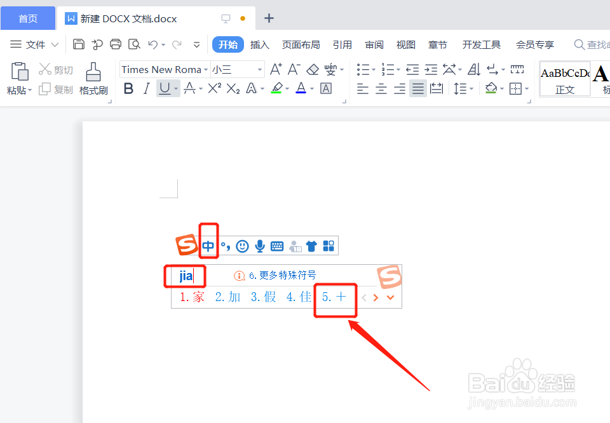Viewport: 610px width, 423px height.
Task: Open Sogou toolbox grid icon
Action: (329, 246)
